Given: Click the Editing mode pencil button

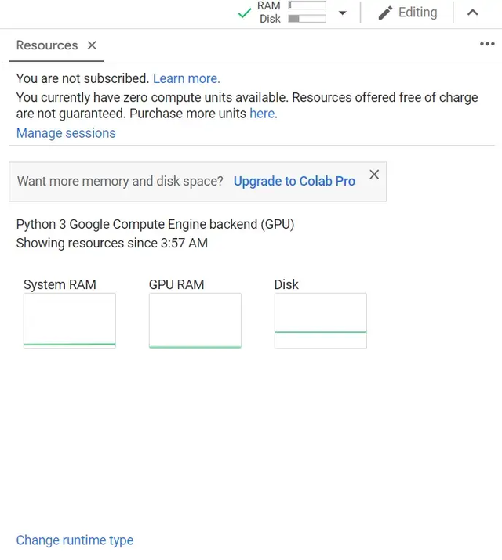Looking at the screenshot, I should click(x=407, y=13).
